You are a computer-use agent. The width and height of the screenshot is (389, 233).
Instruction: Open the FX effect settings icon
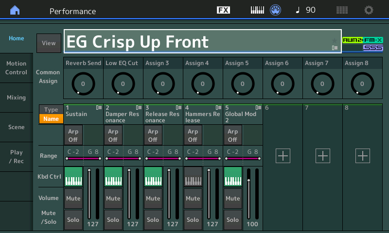click(223, 10)
